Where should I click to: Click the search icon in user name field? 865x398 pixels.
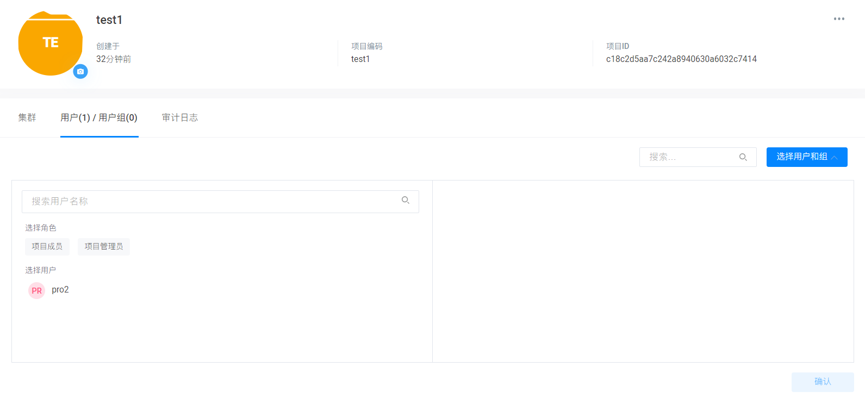pyautogui.click(x=405, y=201)
